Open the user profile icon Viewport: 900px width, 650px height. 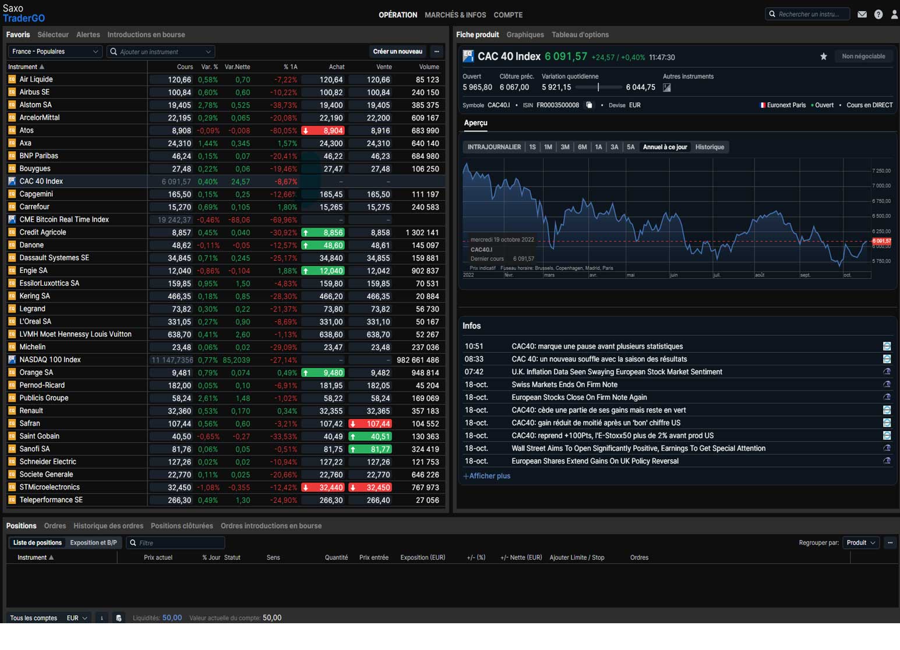click(894, 15)
